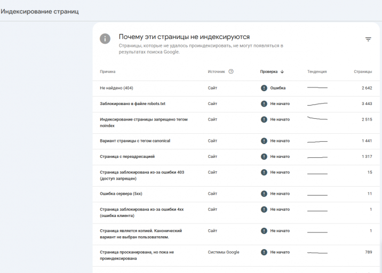The image size is (382, 273).
Task: Click the info icon beside the heading
Action: coord(105,38)
